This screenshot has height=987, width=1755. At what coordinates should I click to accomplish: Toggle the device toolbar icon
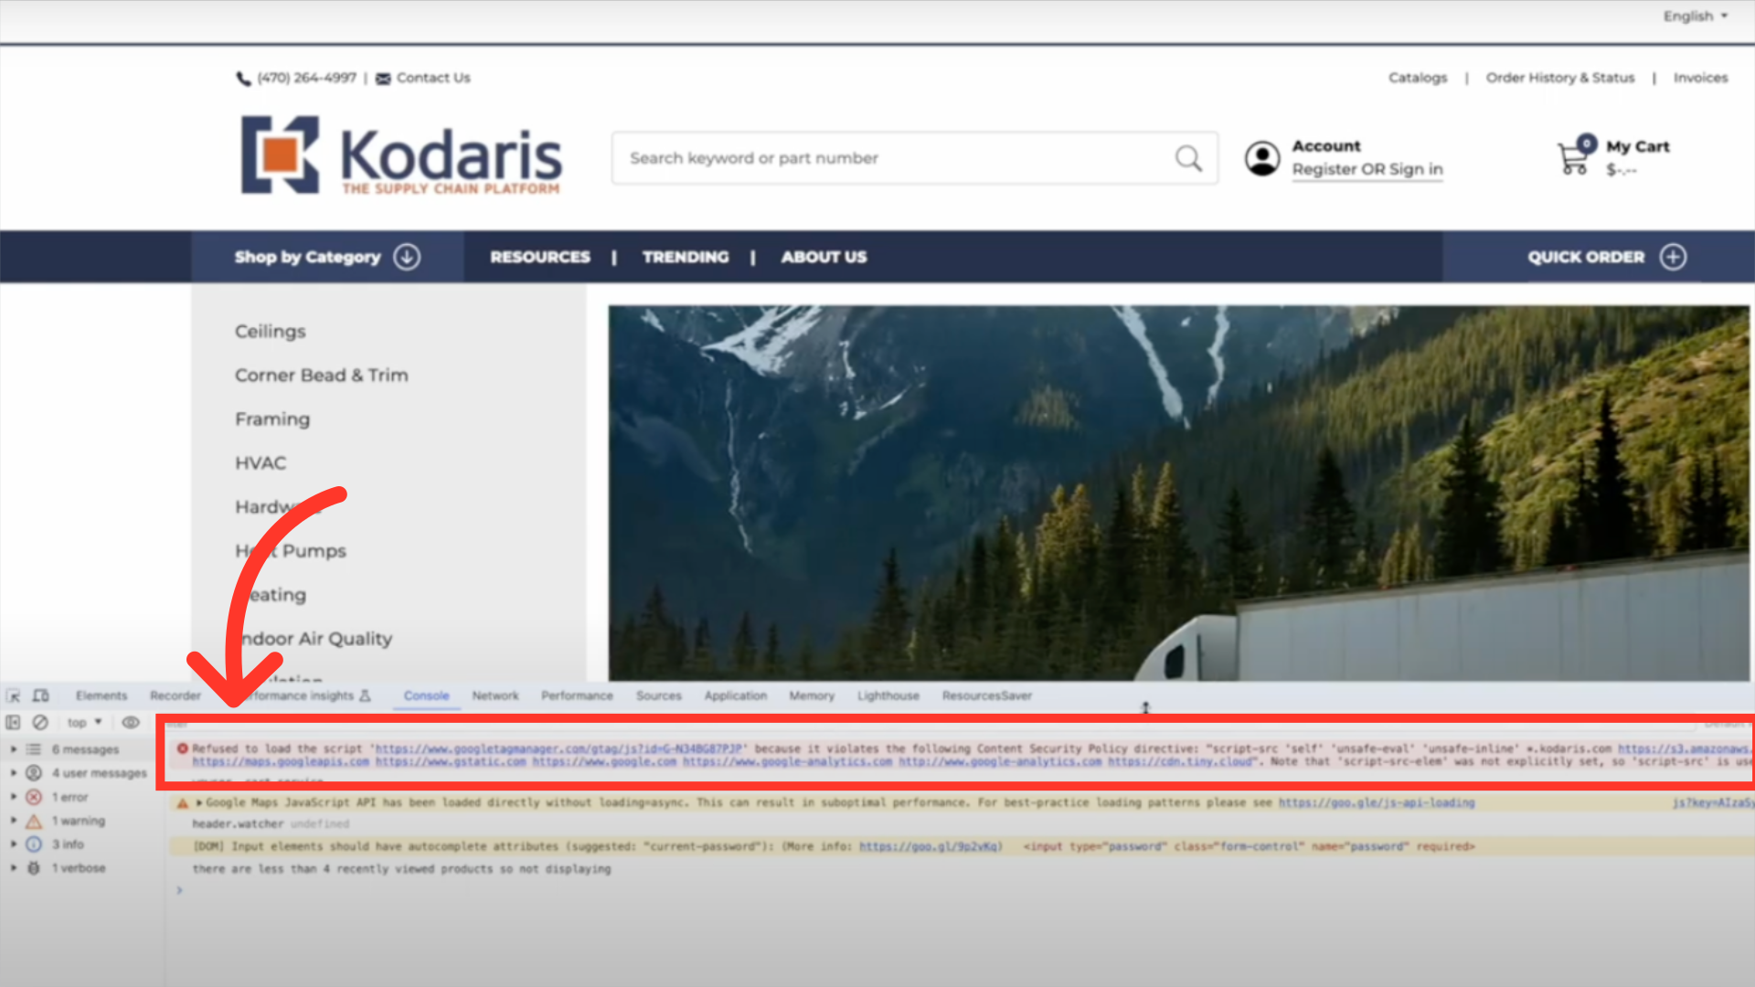(41, 695)
